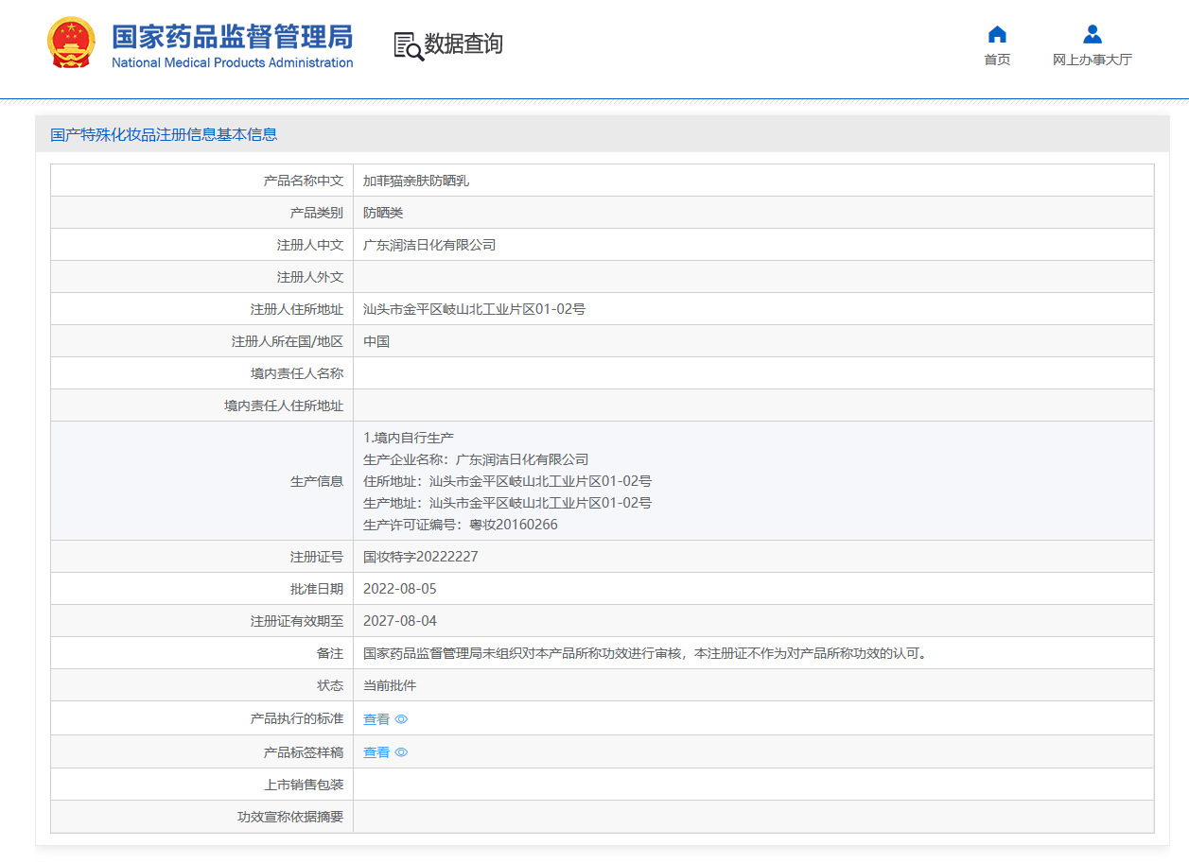Select license number 粤妆20160266 line
This screenshot has height=863, width=1189.
[461, 525]
